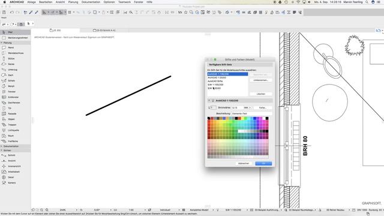The image size is (384, 216).
Task: Click the Beschreibung text field
Action: pos(252,113)
